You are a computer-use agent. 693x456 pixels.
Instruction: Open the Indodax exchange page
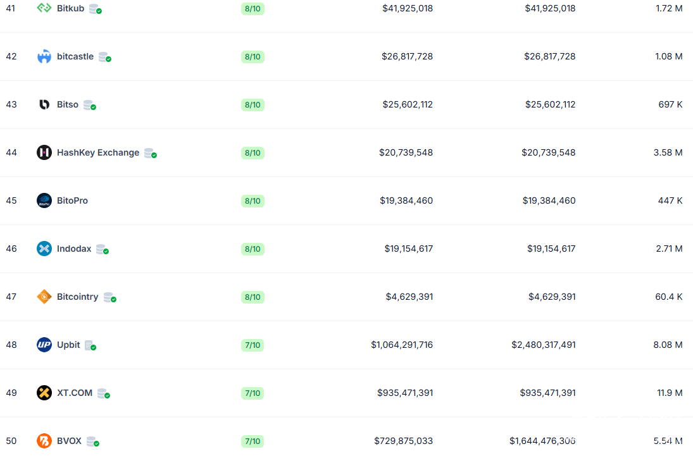[74, 249]
